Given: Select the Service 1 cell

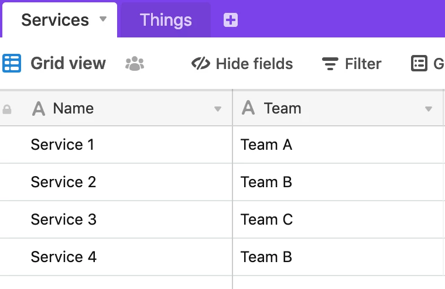Looking at the screenshot, I should point(116,144).
